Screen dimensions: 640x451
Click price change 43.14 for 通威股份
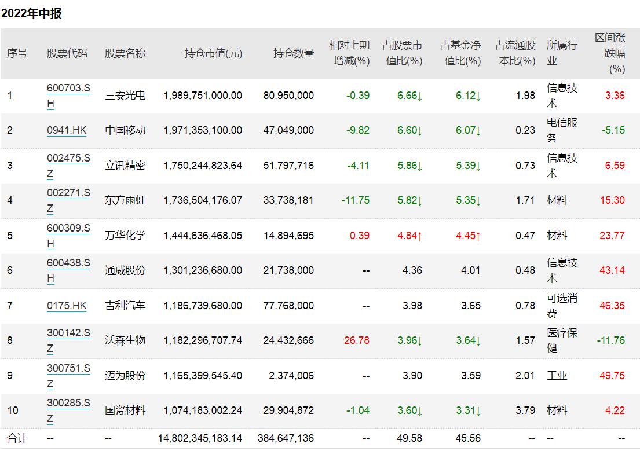612,270
